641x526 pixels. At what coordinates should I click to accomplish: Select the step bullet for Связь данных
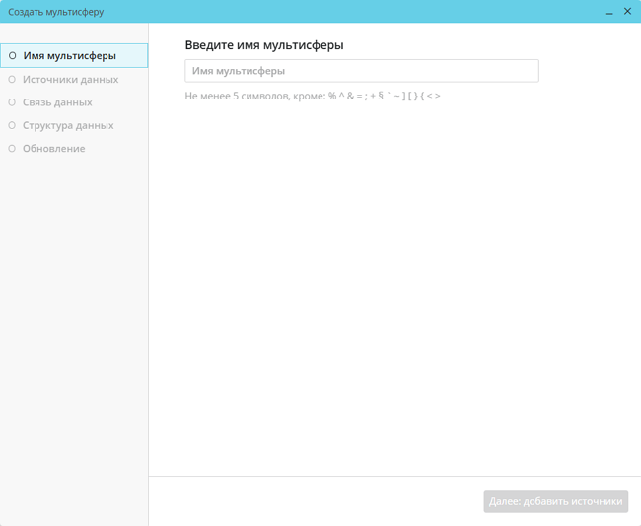[12, 102]
